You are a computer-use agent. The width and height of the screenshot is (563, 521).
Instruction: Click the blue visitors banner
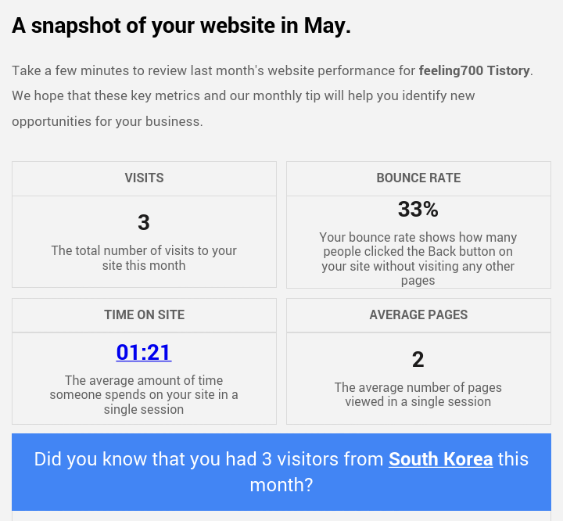[281, 472]
